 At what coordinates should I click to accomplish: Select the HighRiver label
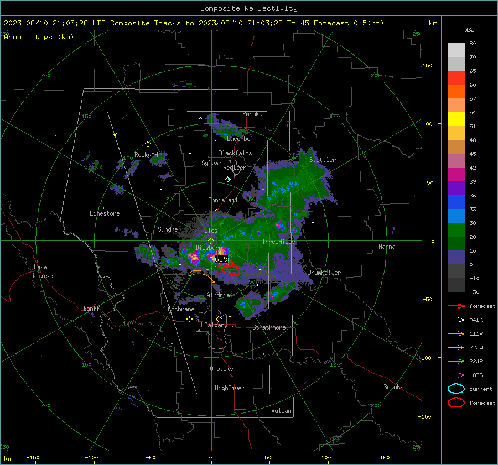point(230,388)
